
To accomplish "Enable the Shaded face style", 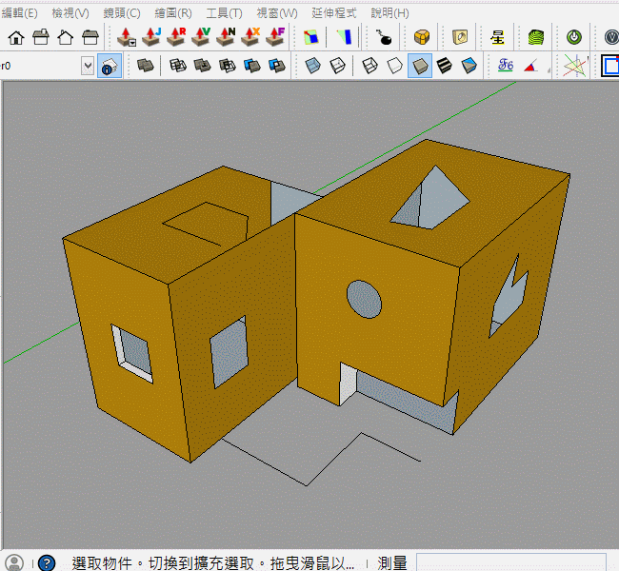I will (420, 66).
